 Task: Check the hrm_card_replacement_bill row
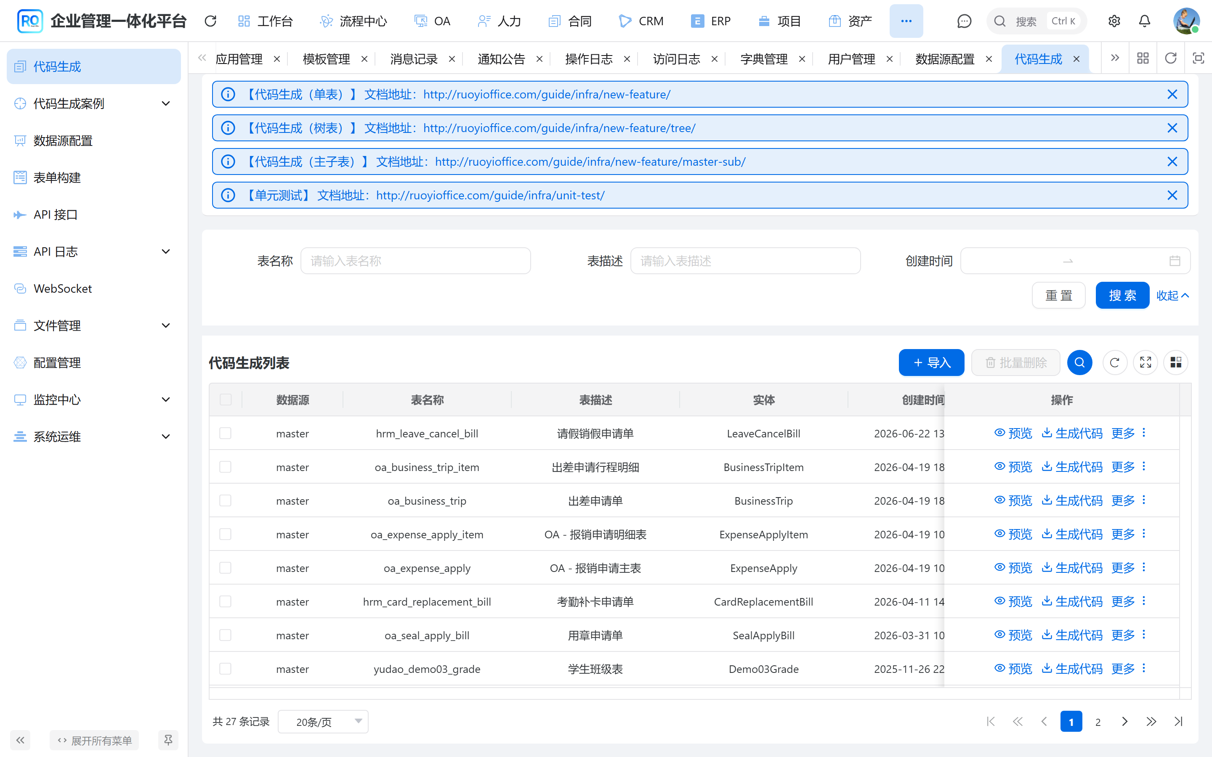click(226, 601)
